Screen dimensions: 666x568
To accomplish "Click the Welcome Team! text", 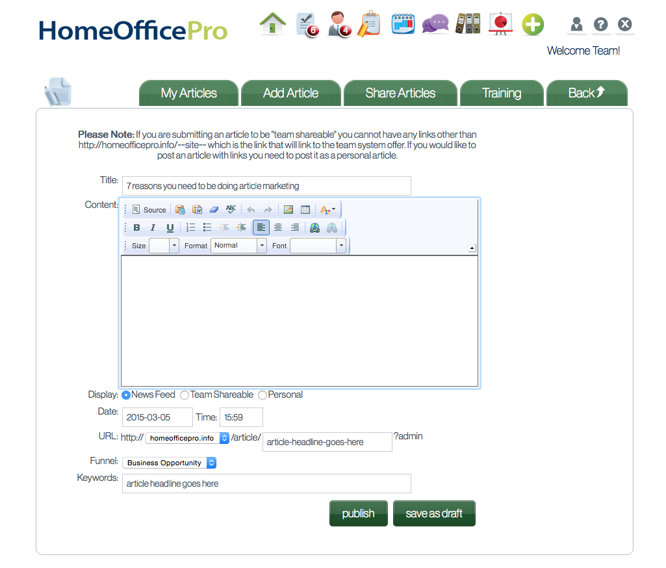I will (x=583, y=51).
